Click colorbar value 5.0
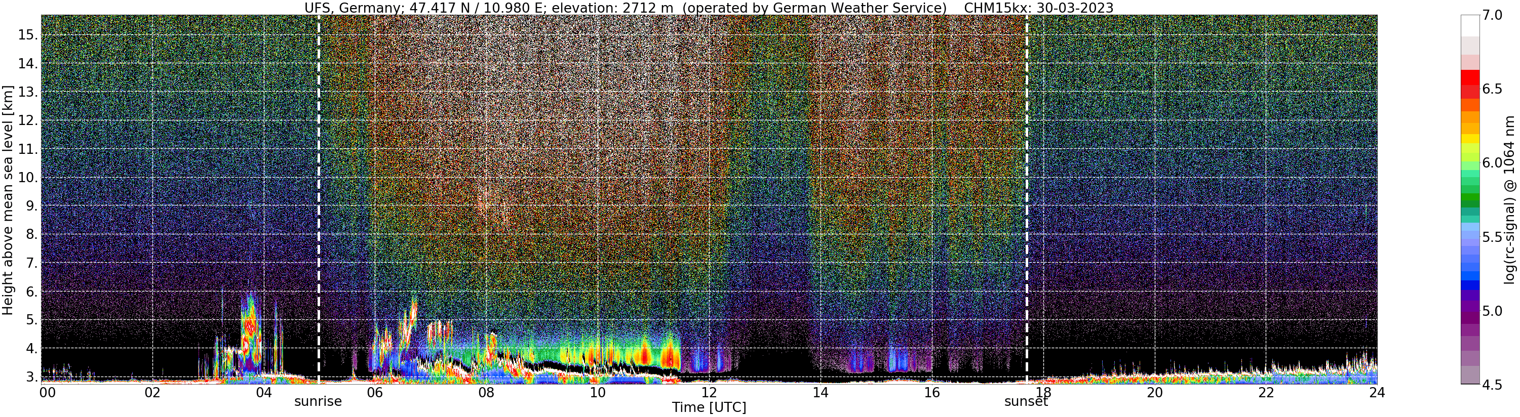Image resolution: width=1520 pixels, height=417 pixels. 1492,311
